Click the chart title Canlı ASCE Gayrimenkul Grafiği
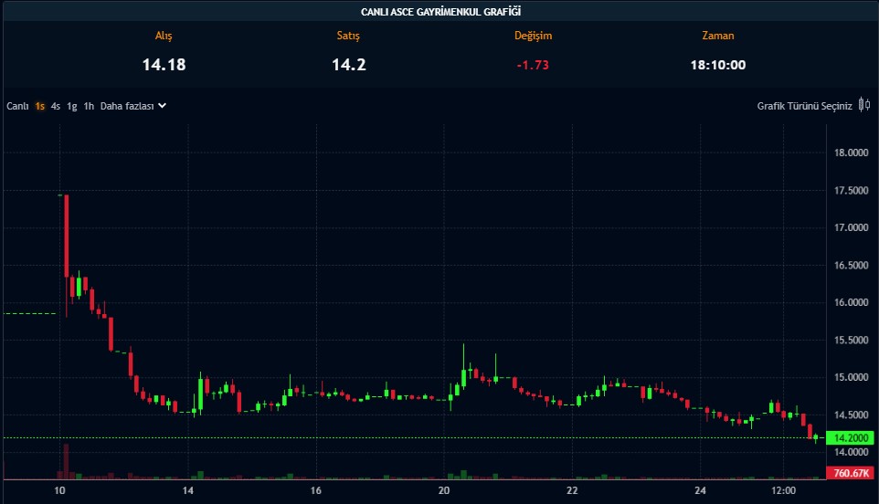The height and width of the screenshot is (504, 879). pos(439,12)
